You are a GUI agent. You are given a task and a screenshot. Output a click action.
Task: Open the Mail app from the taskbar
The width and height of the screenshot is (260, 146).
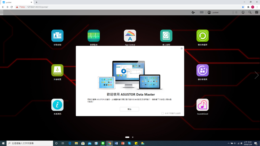click(90, 143)
